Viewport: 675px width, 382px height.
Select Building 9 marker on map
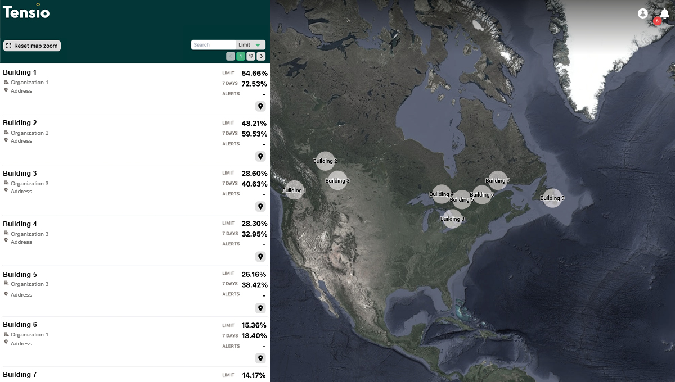tap(552, 198)
